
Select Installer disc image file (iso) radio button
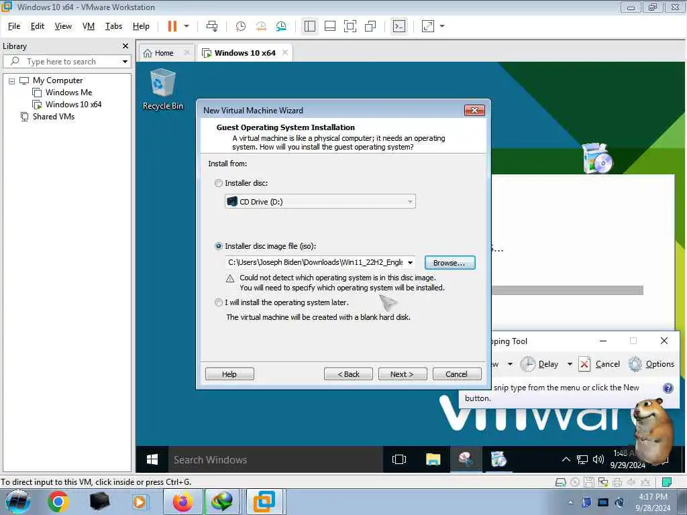pyautogui.click(x=219, y=246)
